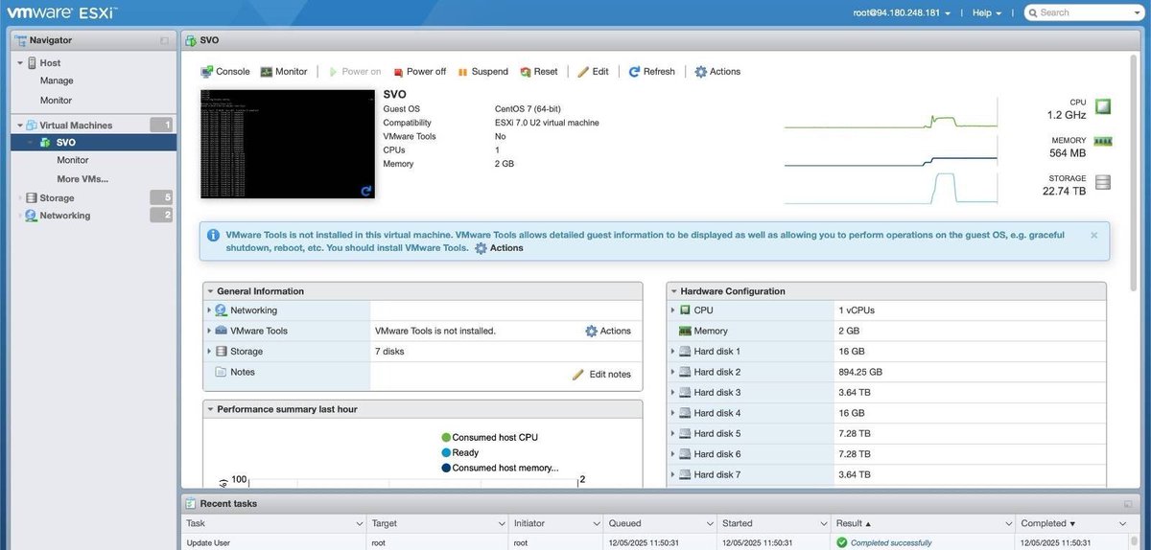Collapse the Host tree node
Image resolution: width=1151 pixels, height=550 pixels.
pyautogui.click(x=19, y=63)
